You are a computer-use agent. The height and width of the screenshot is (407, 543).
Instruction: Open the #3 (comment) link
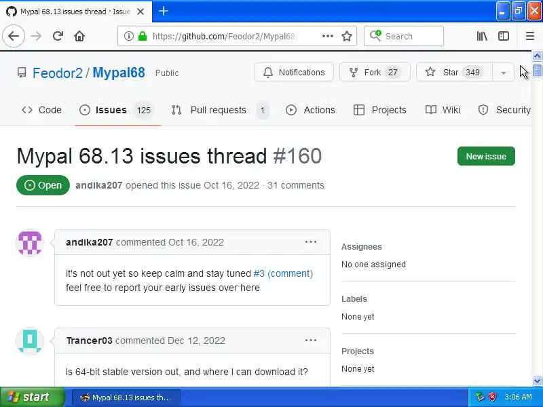[283, 274]
